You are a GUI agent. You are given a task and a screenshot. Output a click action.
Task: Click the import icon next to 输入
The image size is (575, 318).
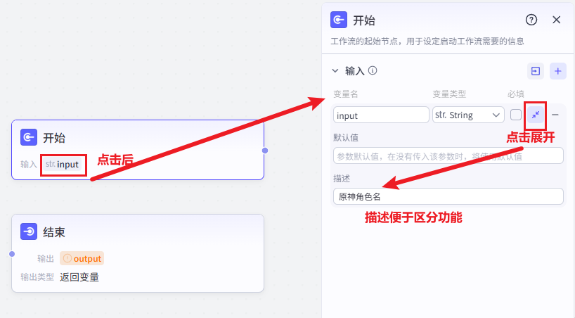click(x=536, y=71)
